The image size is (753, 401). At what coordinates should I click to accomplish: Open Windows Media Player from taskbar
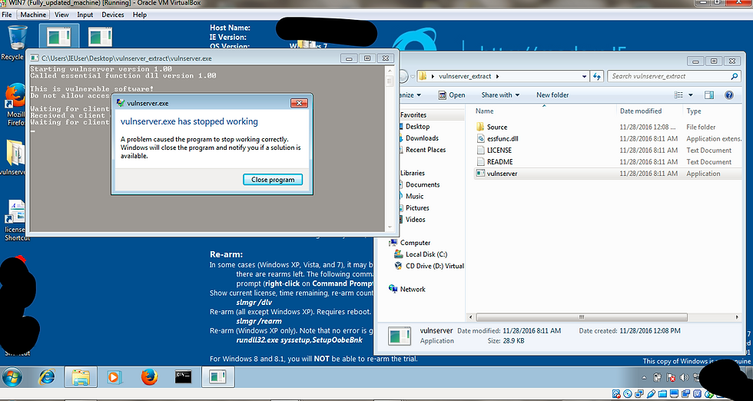[x=114, y=377]
